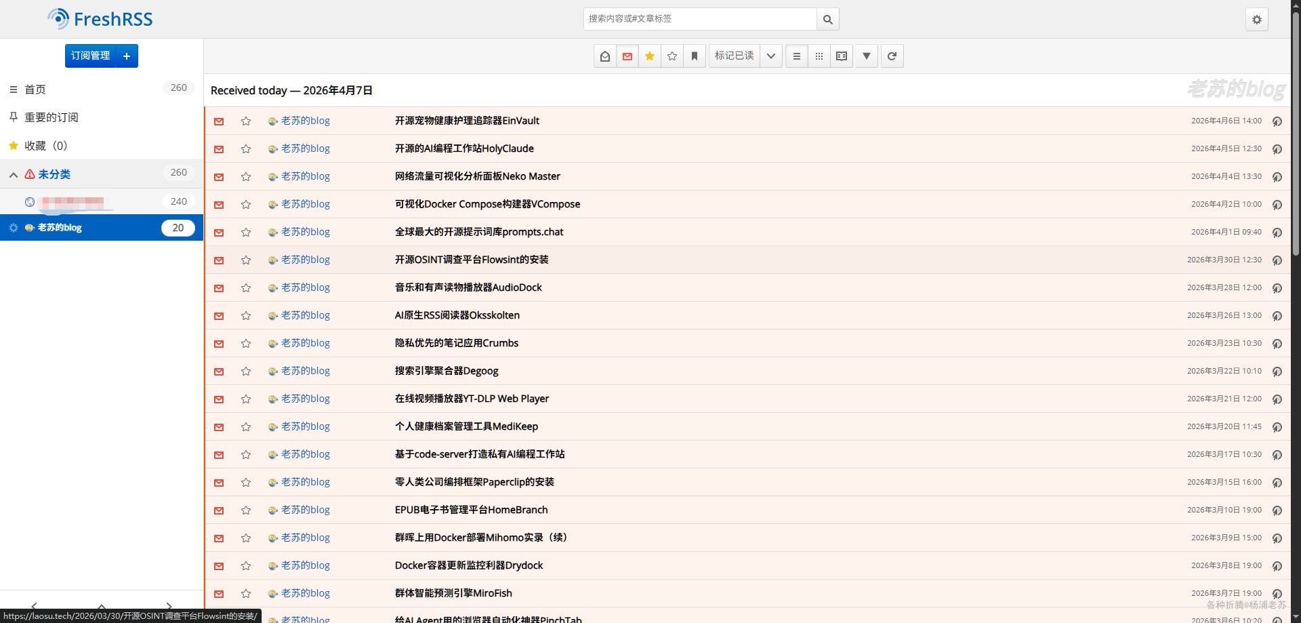Screen dimensions: 1301x623
Task: Select the 未分类 category
Action: tap(54, 174)
